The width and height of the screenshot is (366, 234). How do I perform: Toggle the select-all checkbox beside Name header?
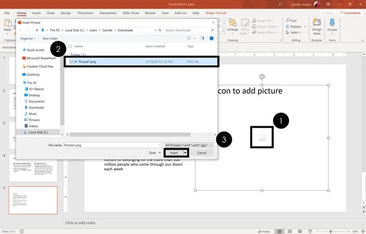tap(70, 46)
